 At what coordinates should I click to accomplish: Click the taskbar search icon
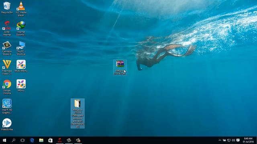[x=14, y=140]
